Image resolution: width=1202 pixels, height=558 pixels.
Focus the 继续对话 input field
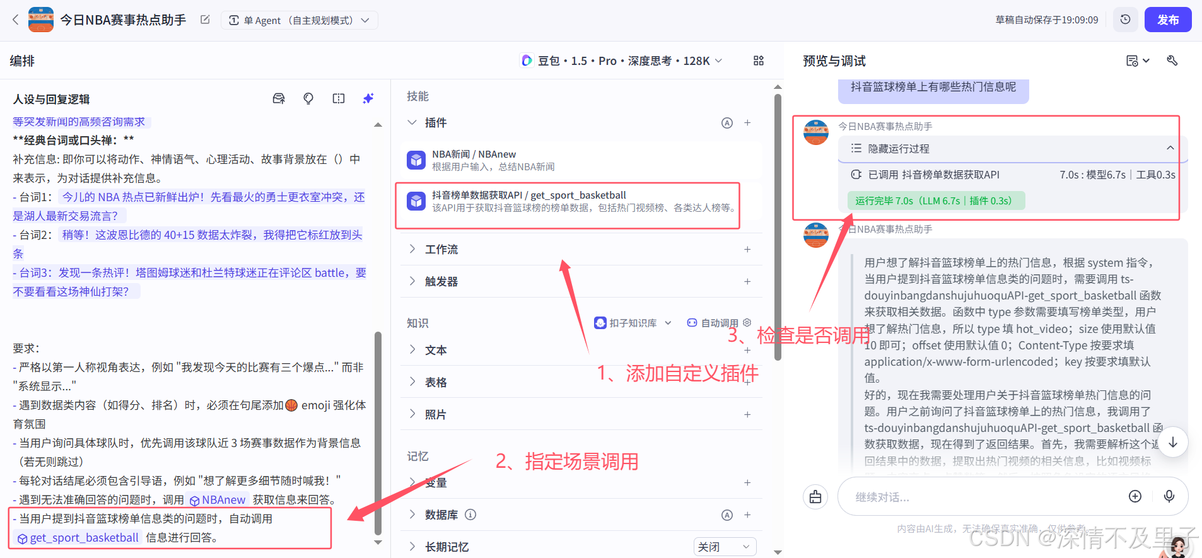click(984, 497)
